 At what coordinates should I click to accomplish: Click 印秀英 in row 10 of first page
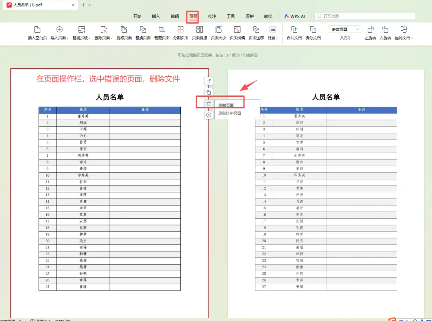[x=83, y=175]
